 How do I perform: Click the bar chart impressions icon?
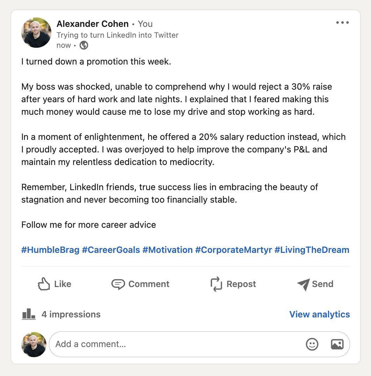29,314
